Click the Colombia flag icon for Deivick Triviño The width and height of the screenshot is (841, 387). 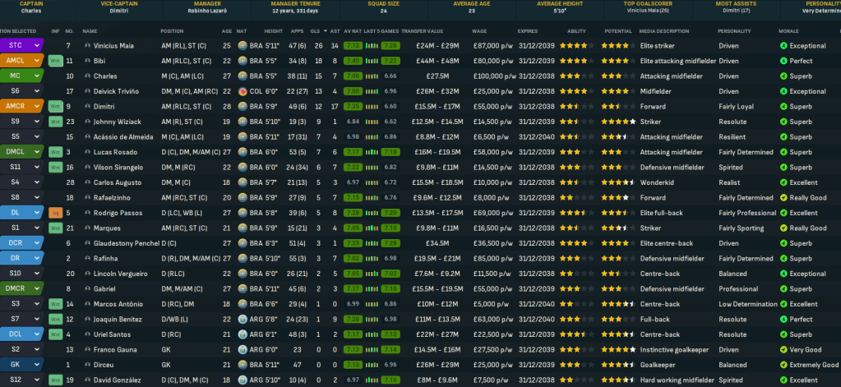tap(243, 91)
